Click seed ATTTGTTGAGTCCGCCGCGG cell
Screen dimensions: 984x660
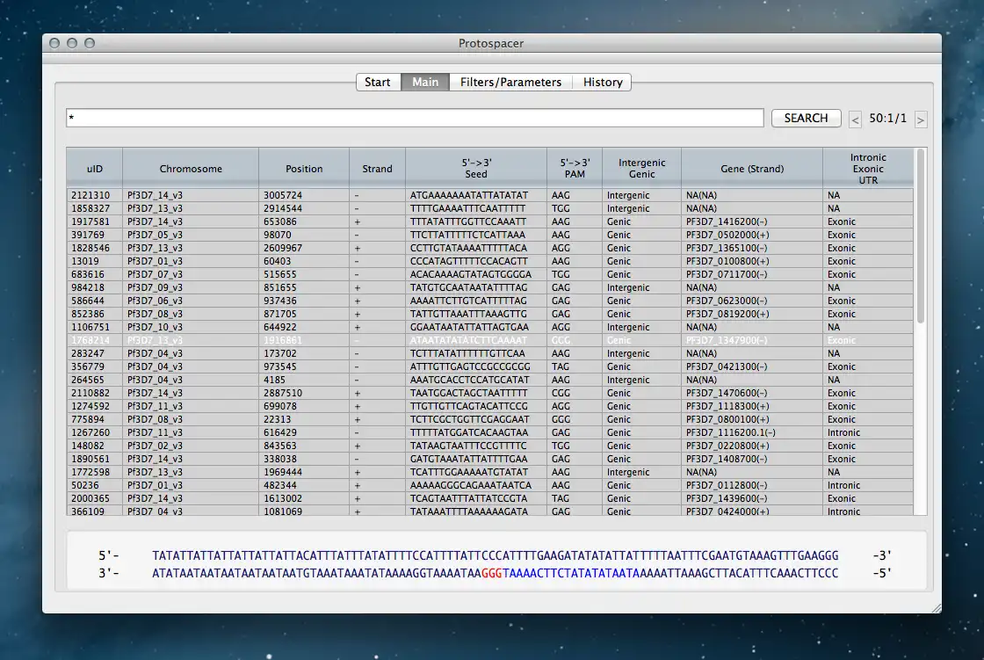476,366
